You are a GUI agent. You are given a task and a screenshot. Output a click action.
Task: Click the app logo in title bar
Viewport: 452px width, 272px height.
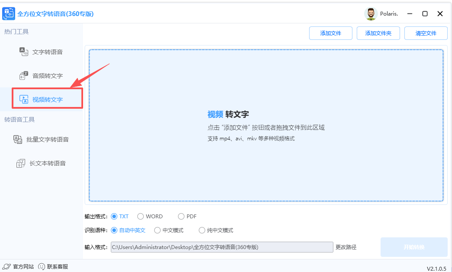[x=9, y=13]
